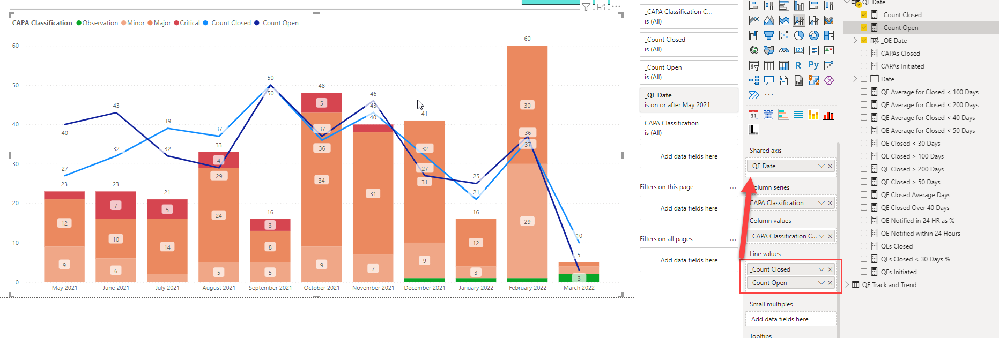999x338 pixels.
Task: Choose the Python visual icon
Action: tap(814, 65)
